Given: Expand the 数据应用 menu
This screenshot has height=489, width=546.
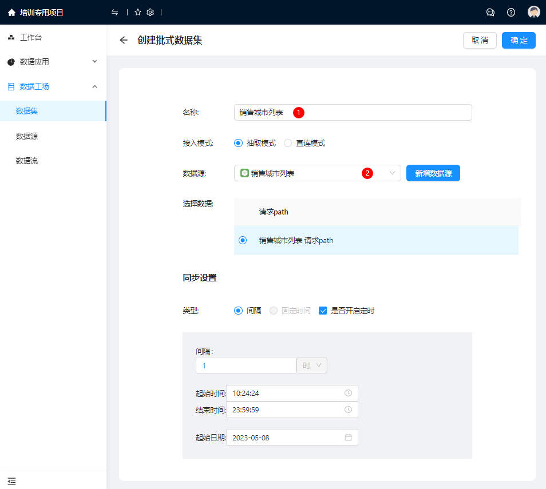Looking at the screenshot, I should pos(53,62).
